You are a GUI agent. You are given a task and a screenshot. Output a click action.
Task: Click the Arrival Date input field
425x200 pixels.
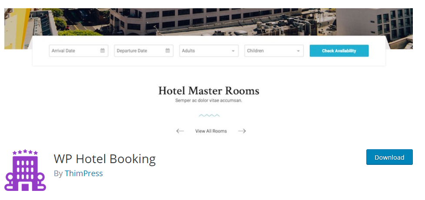coord(79,51)
